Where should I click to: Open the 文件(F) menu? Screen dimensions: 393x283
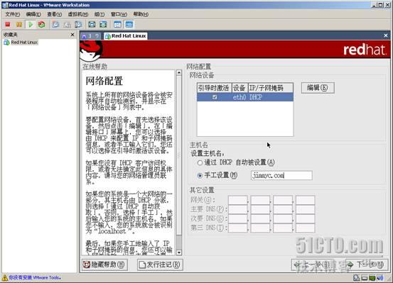tap(13, 14)
